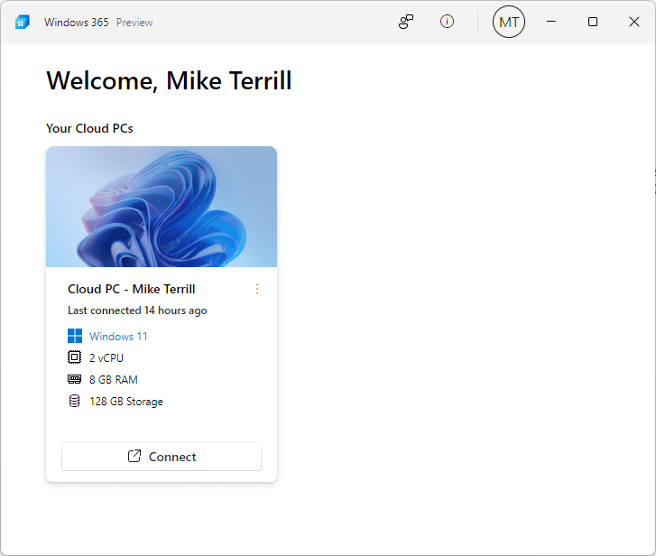Image resolution: width=656 pixels, height=556 pixels.
Task: Click the Windows 365 app logo
Action: click(x=23, y=22)
